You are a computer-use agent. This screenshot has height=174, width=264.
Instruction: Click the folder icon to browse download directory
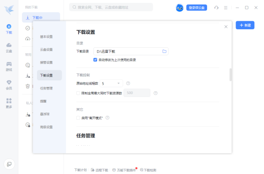164,52
